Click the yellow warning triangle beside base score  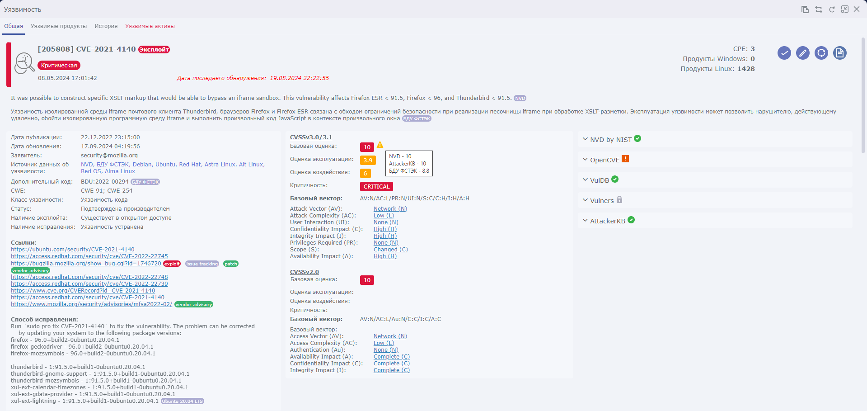pyautogui.click(x=380, y=145)
